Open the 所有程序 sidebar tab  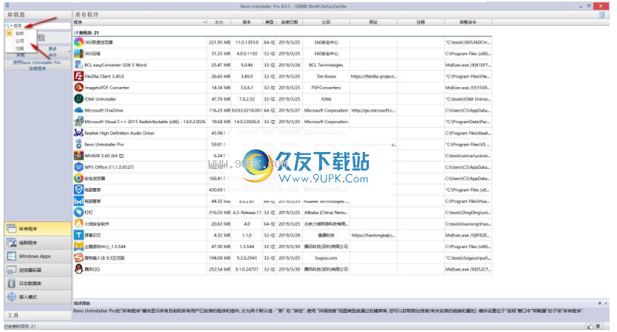coord(38,229)
